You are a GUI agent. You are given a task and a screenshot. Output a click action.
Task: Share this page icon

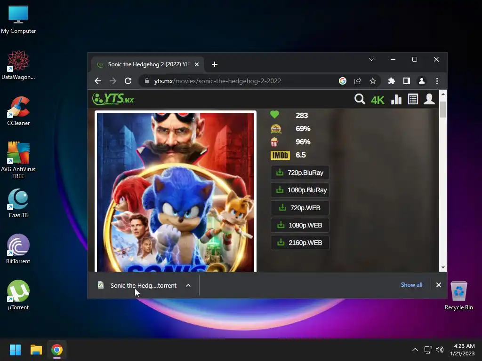click(358, 81)
